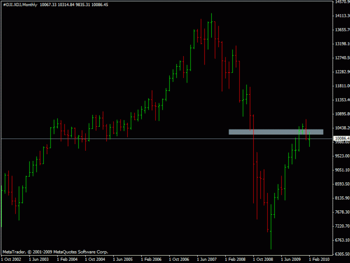This screenshot has height=263, width=350.
Task: Click the 1 Jun 2007 date label
Action: tap(207, 259)
